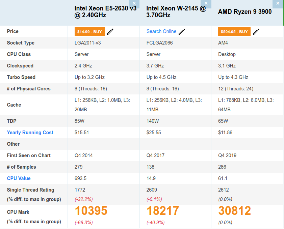The width and height of the screenshot is (284, 229).
Task: Click CPU Mark score 30812
Action: pyautogui.click(x=235, y=211)
